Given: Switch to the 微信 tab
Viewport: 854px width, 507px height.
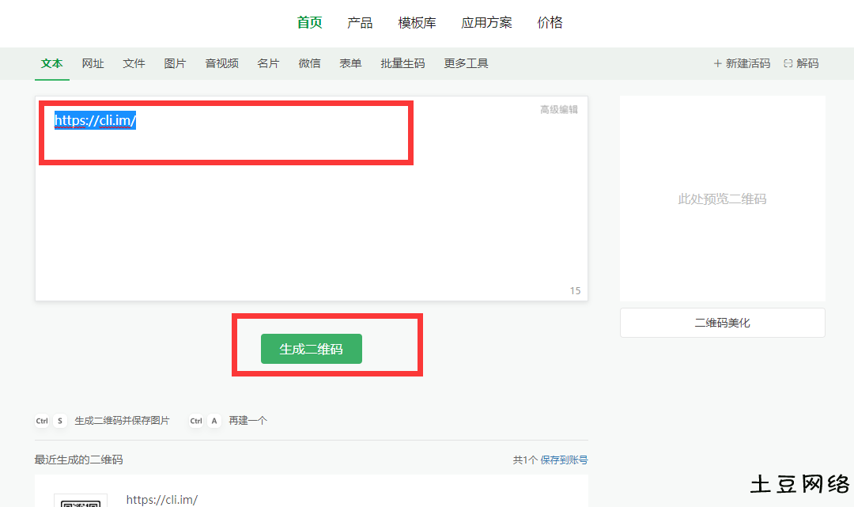Looking at the screenshot, I should click(x=309, y=63).
